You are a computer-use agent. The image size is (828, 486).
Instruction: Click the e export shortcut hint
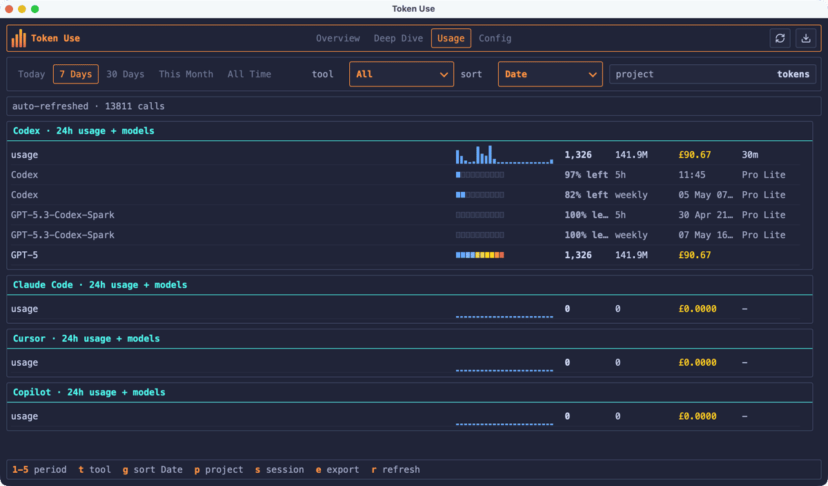[x=337, y=469]
